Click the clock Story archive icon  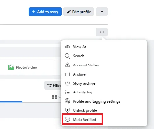point(68,83)
